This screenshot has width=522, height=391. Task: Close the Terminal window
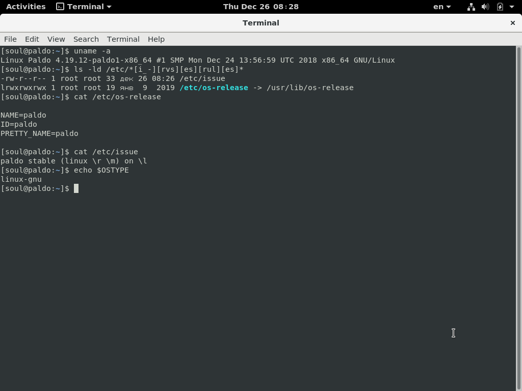pyautogui.click(x=513, y=23)
